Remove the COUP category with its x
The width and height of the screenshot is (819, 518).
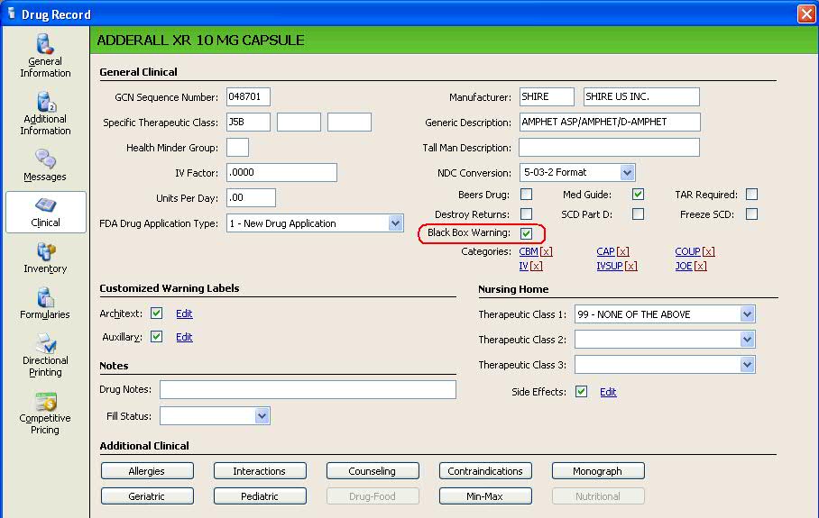coord(708,251)
